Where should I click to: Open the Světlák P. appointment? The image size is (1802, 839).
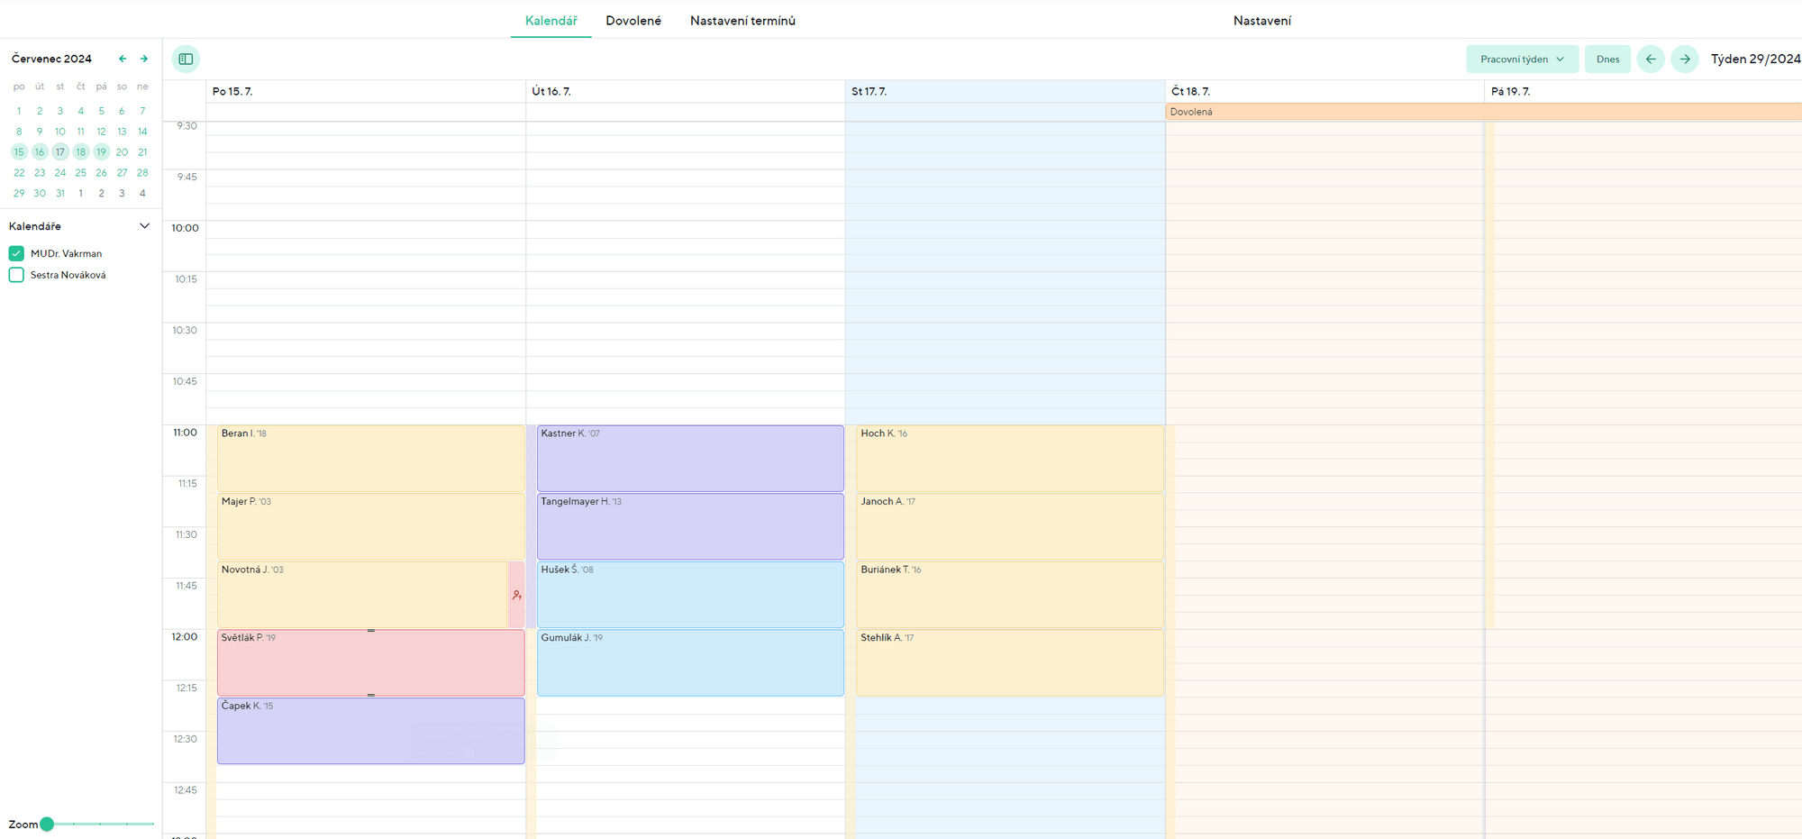(370, 663)
